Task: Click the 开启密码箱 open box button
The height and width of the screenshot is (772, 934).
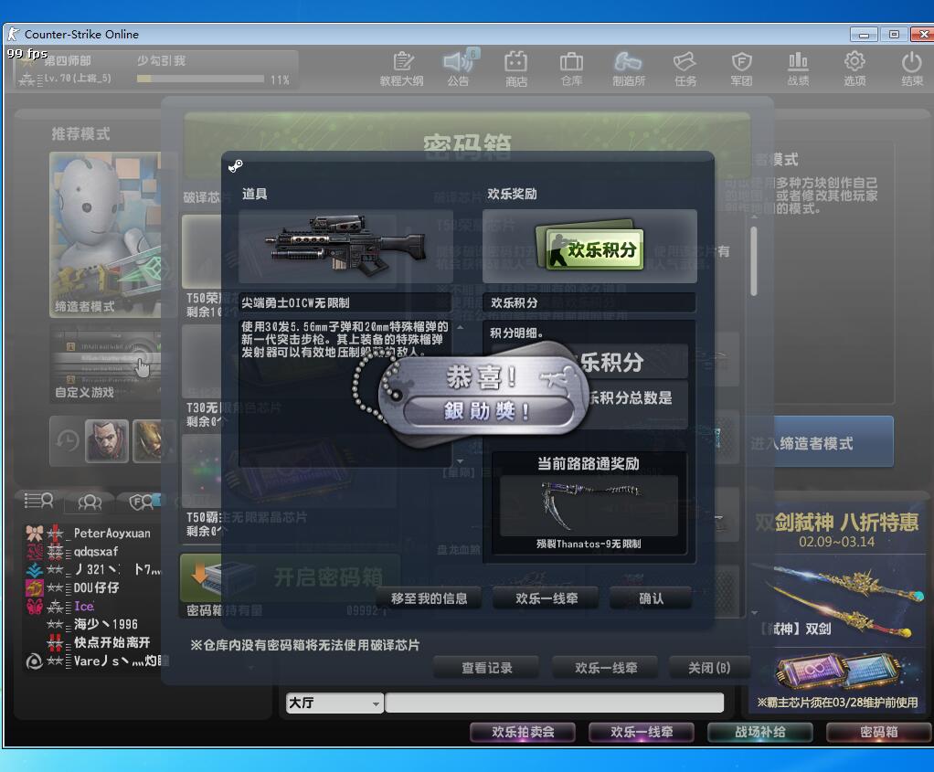Action: coord(290,577)
